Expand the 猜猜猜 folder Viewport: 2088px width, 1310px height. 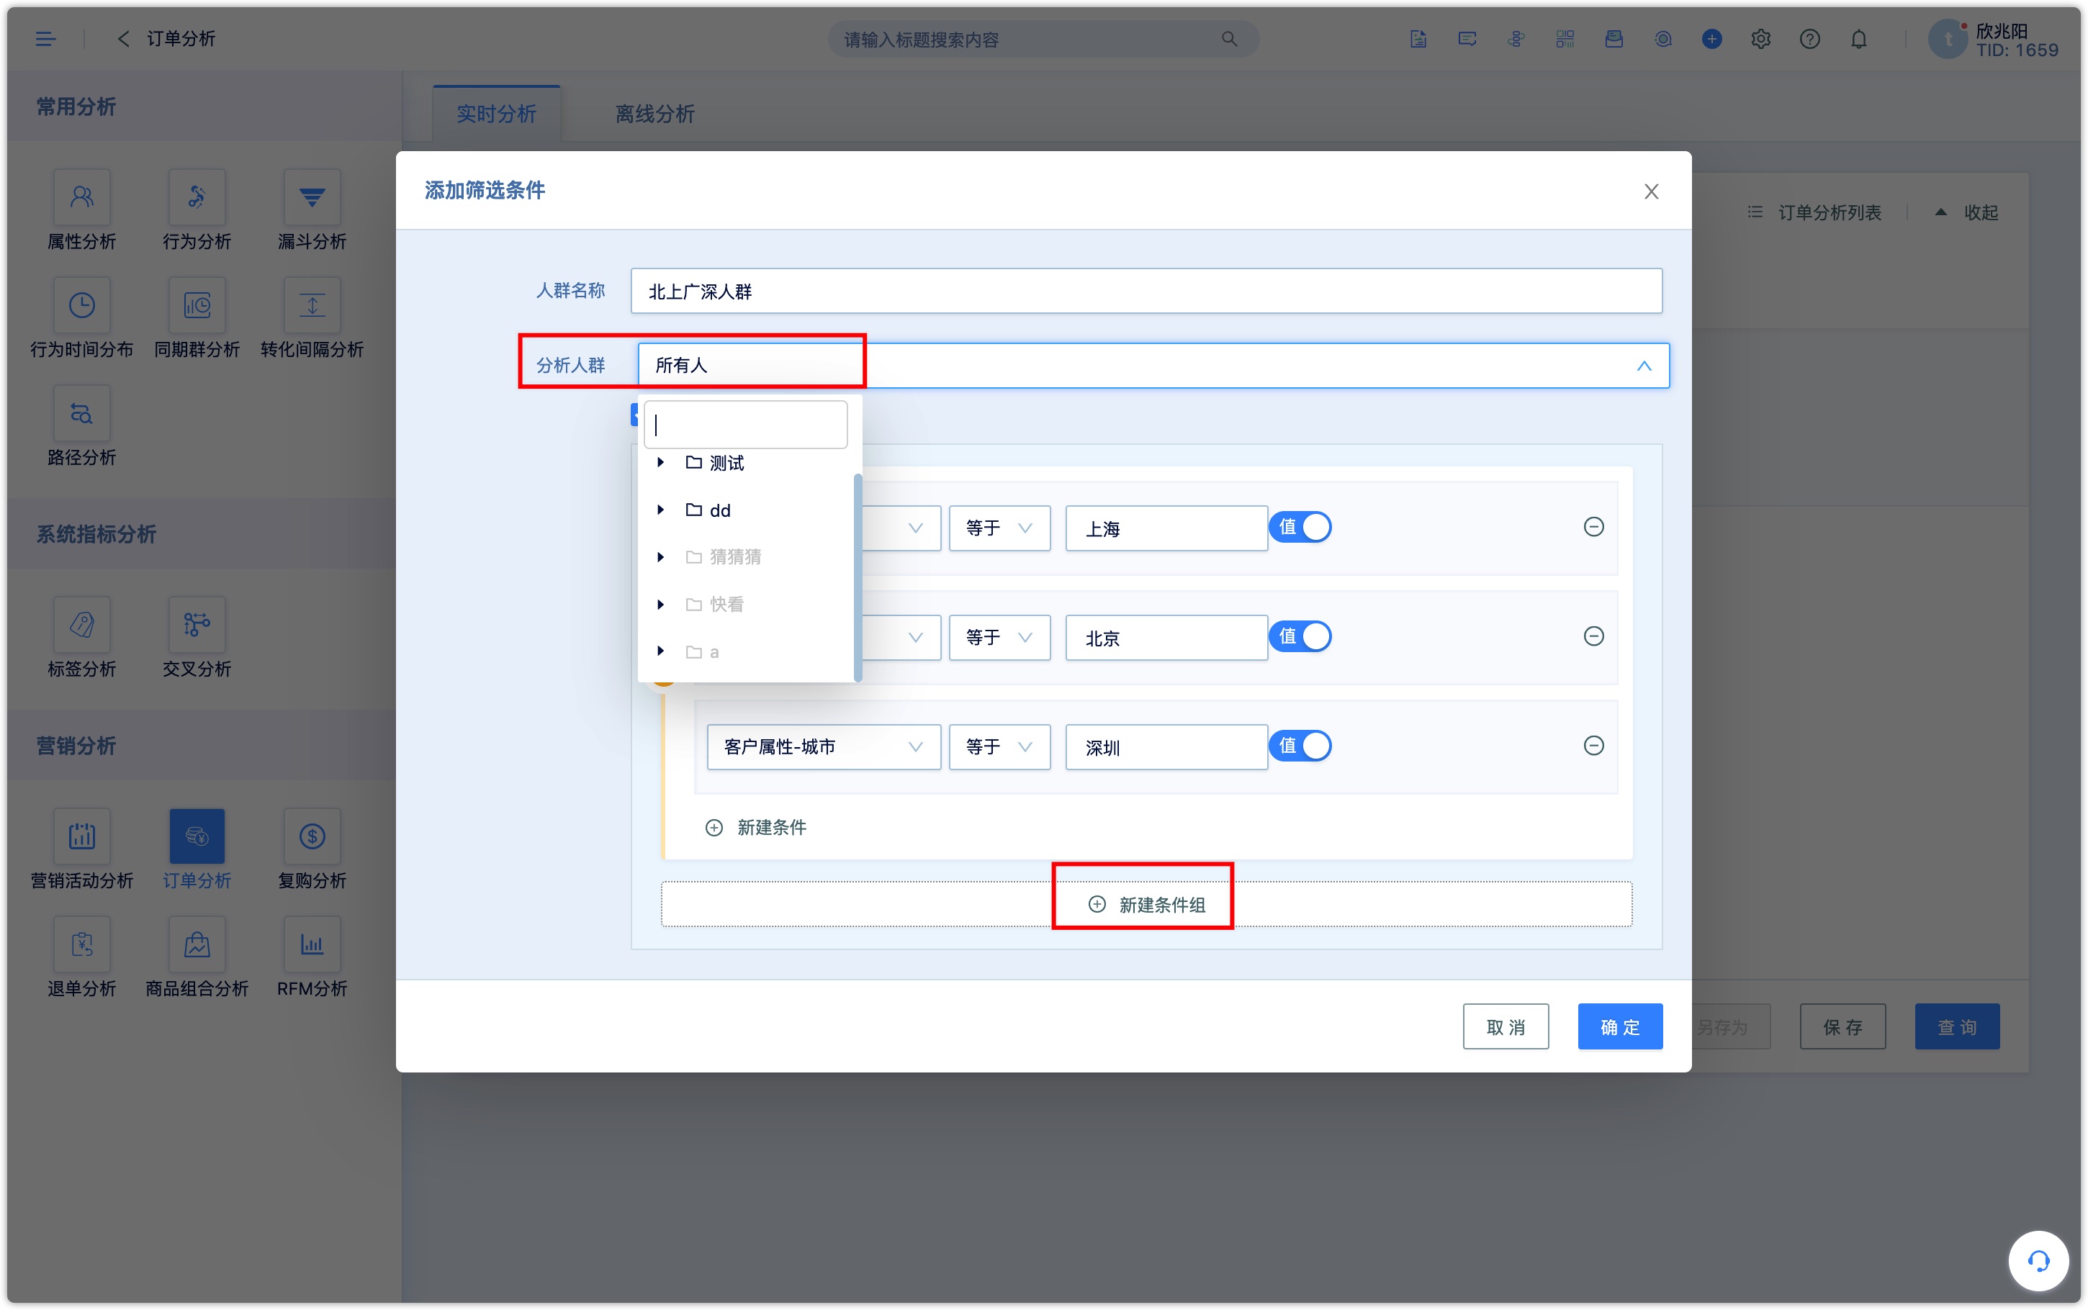(x=661, y=557)
